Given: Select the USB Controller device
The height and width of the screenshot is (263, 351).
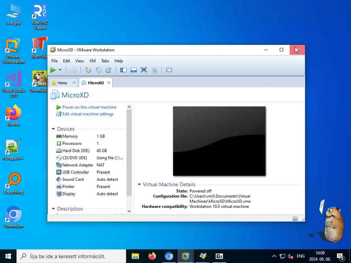Looking at the screenshot, I should click(89, 172).
